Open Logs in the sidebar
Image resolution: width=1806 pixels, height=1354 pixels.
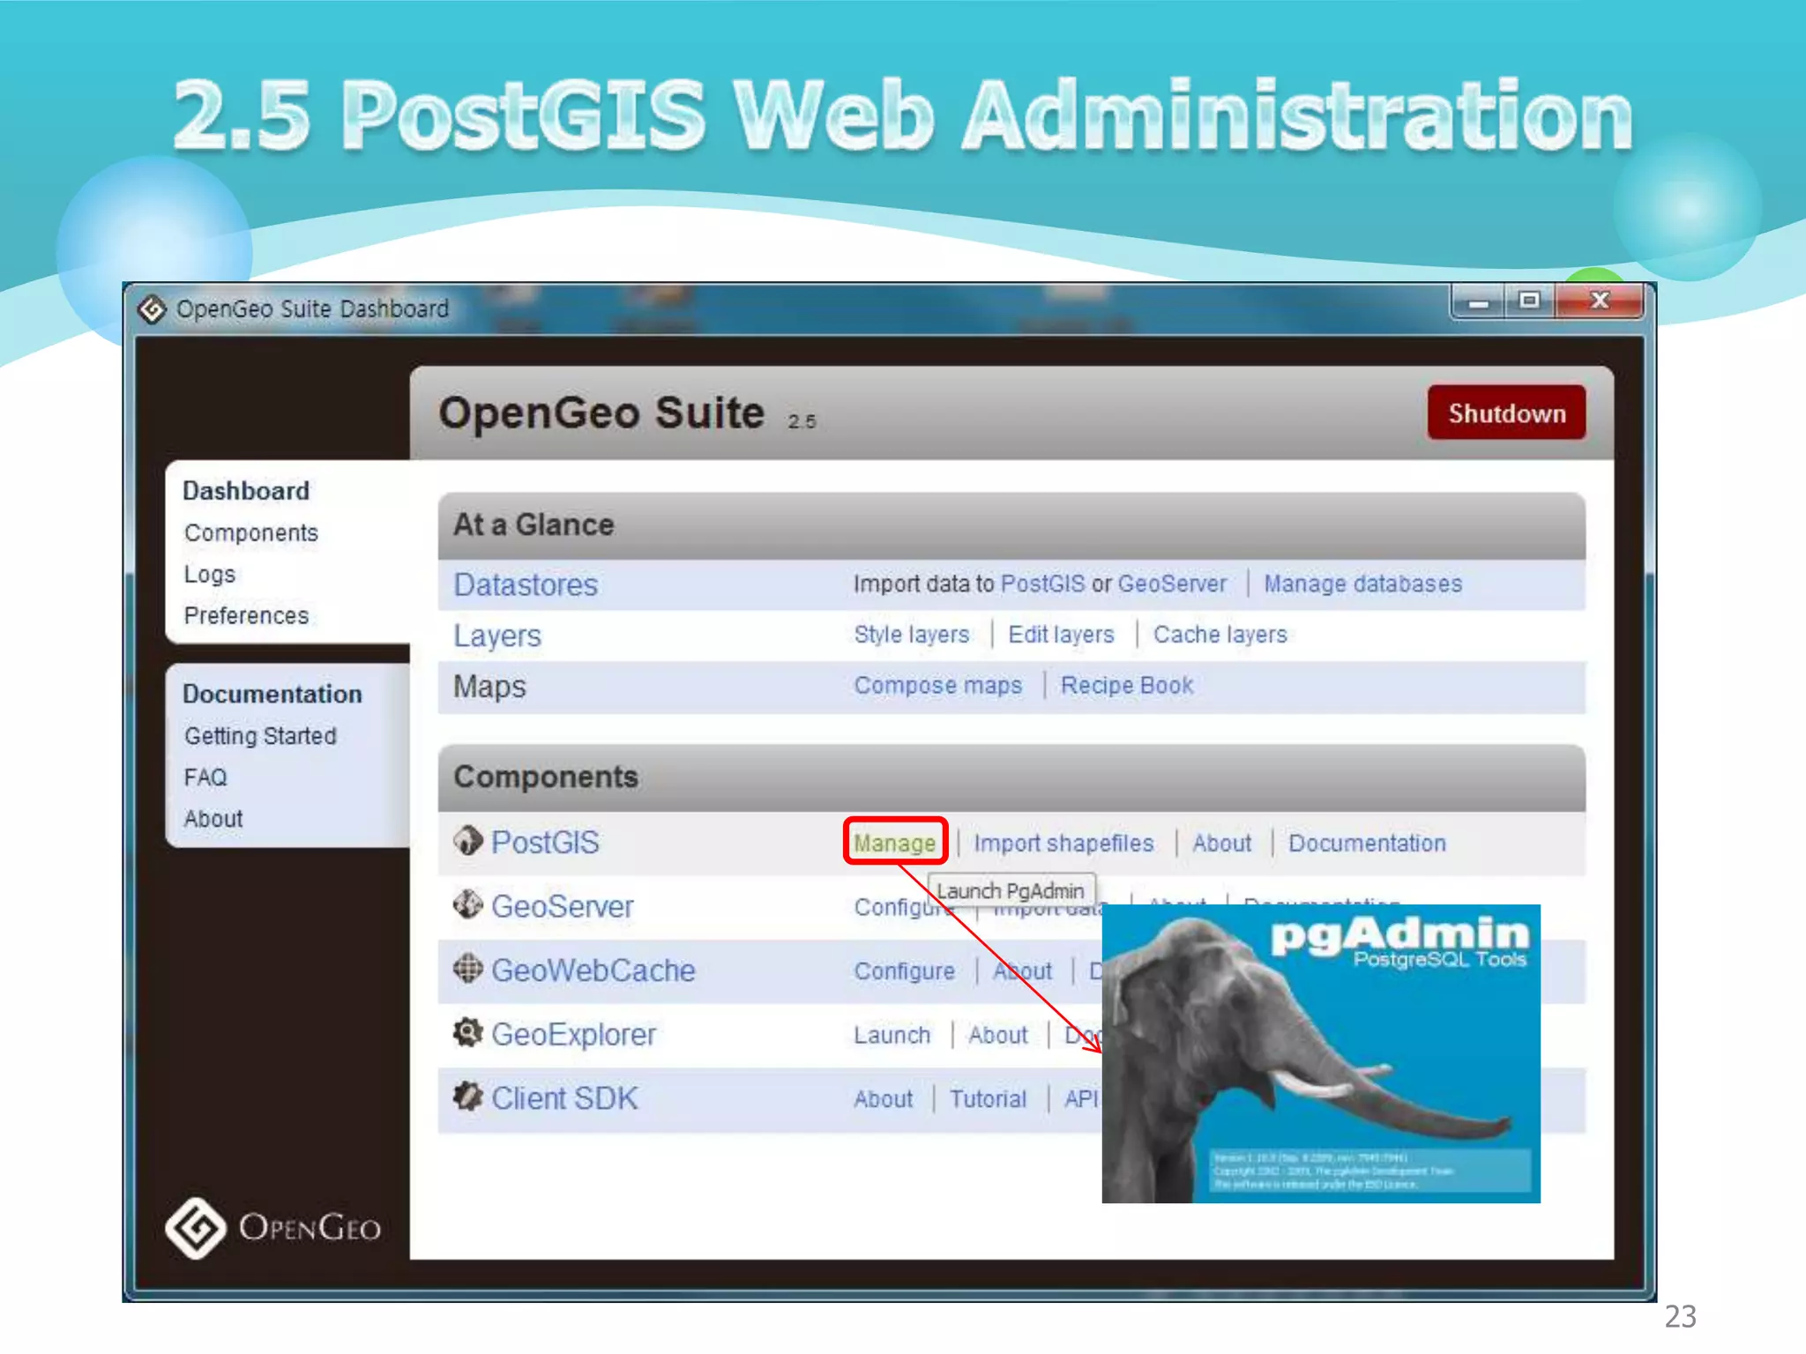pos(210,575)
